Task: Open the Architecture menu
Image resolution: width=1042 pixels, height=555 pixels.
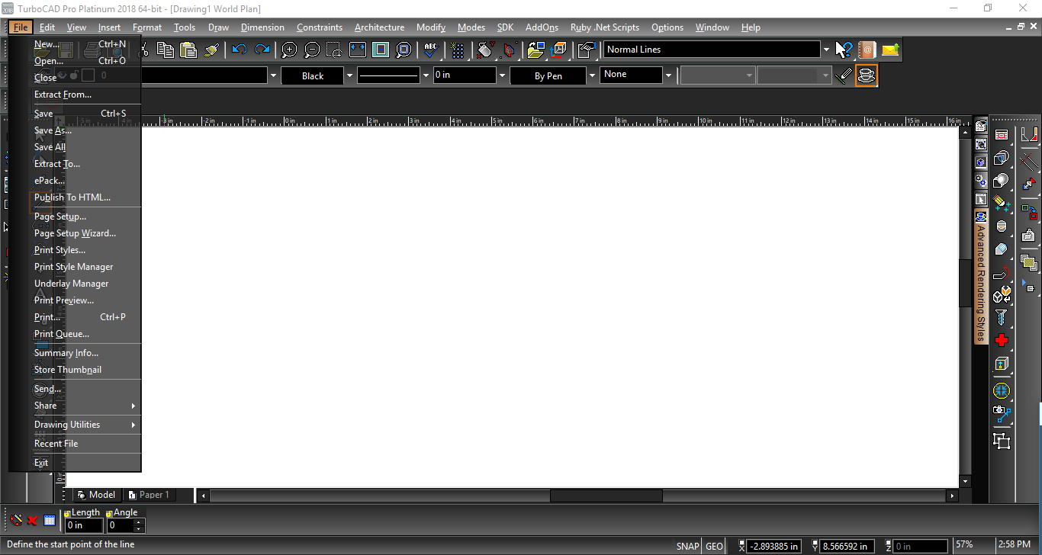Action: [379, 27]
